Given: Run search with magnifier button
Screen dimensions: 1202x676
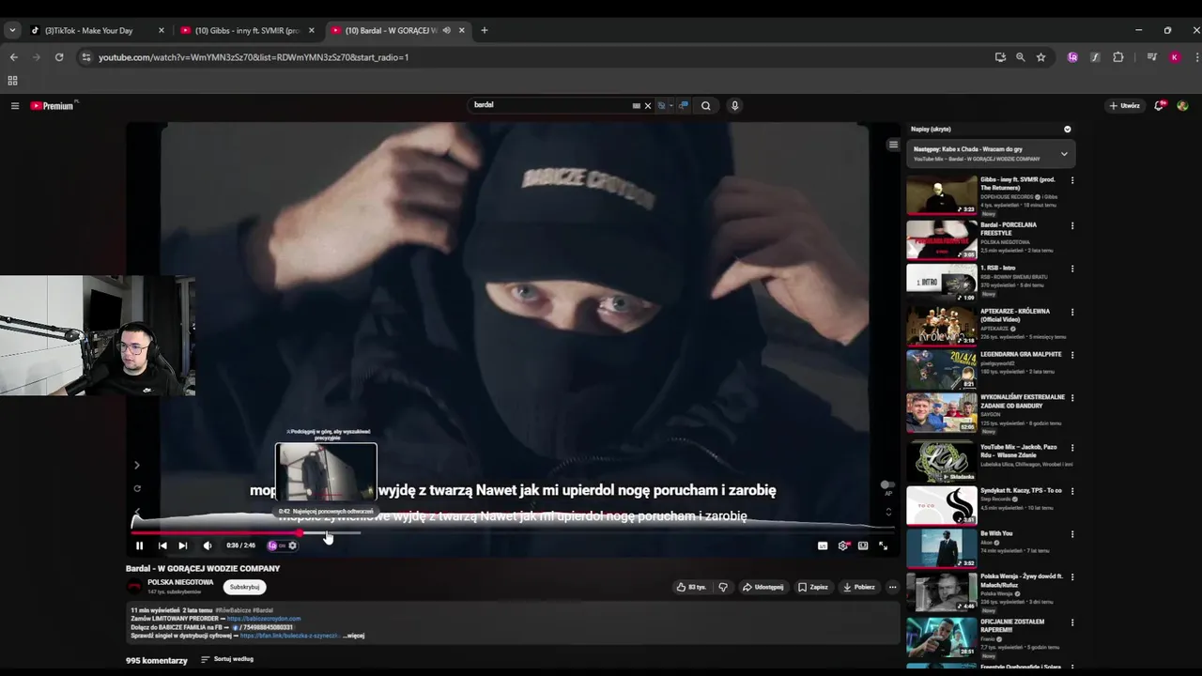Looking at the screenshot, I should click(706, 106).
